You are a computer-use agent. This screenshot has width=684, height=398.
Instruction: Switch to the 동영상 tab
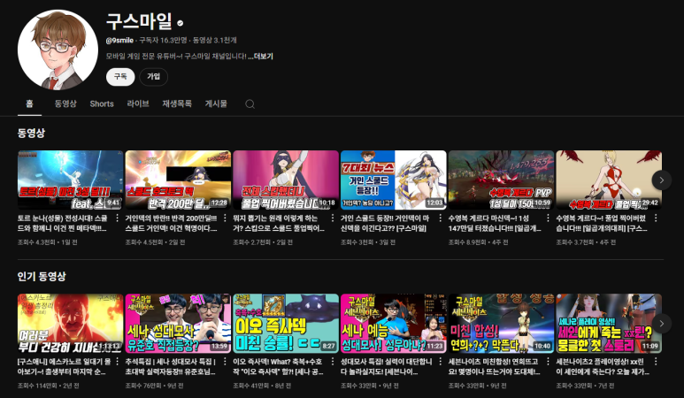click(65, 103)
